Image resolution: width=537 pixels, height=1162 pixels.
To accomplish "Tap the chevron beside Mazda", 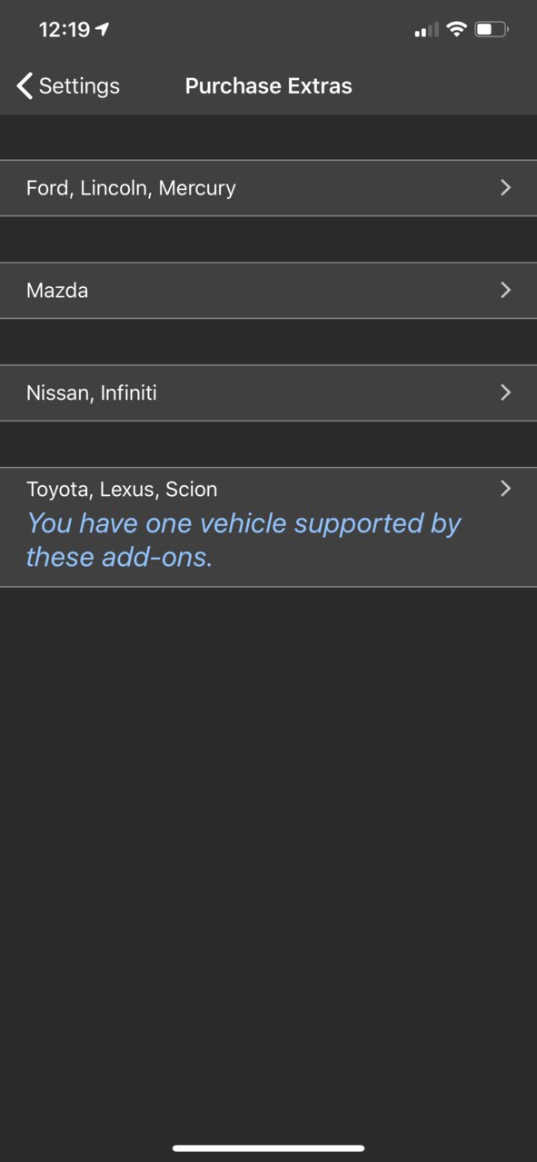I will point(506,290).
